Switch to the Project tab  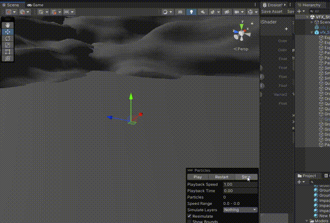pos(307,176)
